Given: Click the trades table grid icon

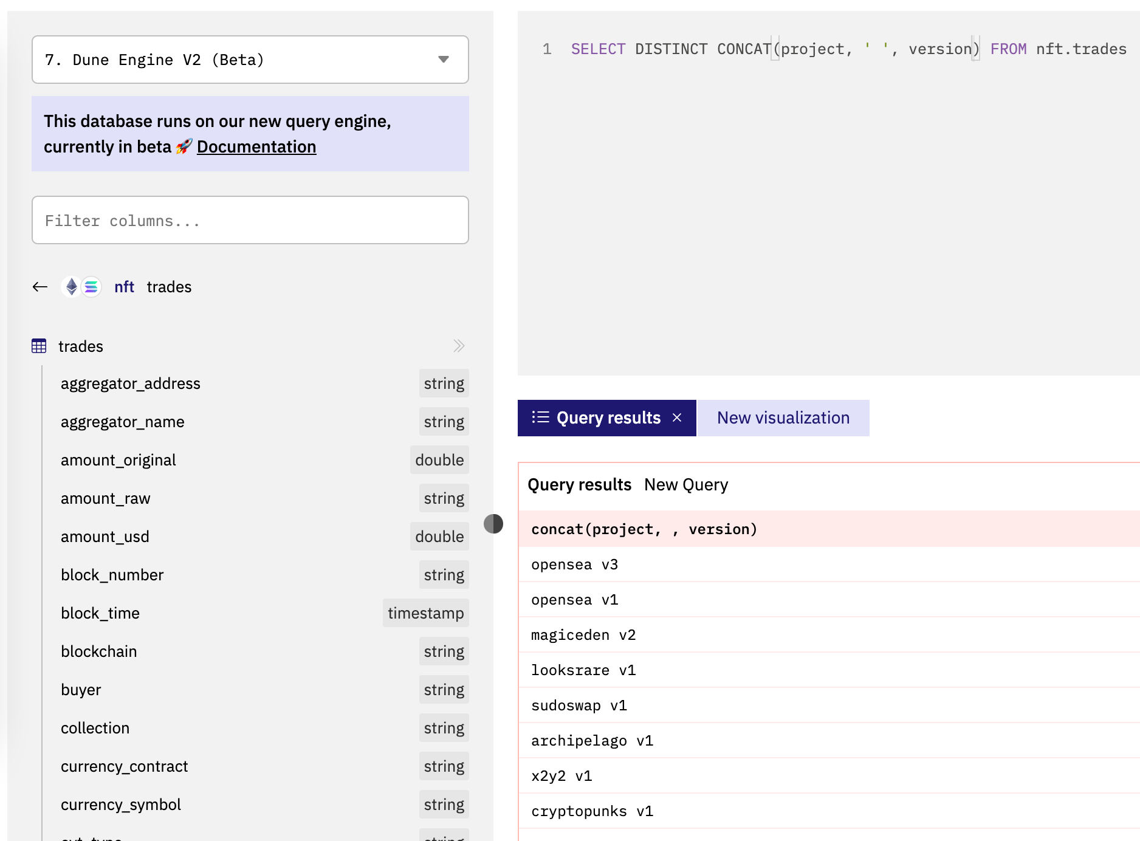Looking at the screenshot, I should tap(39, 346).
